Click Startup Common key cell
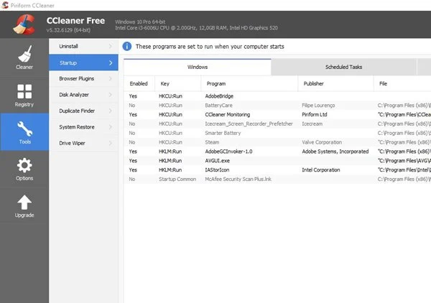Screen dimensions: 431x303 tap(177, 179)
